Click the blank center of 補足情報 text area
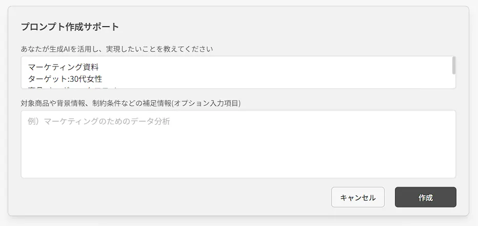This screenshot has width=478, height=226. [x=238, y=151]
